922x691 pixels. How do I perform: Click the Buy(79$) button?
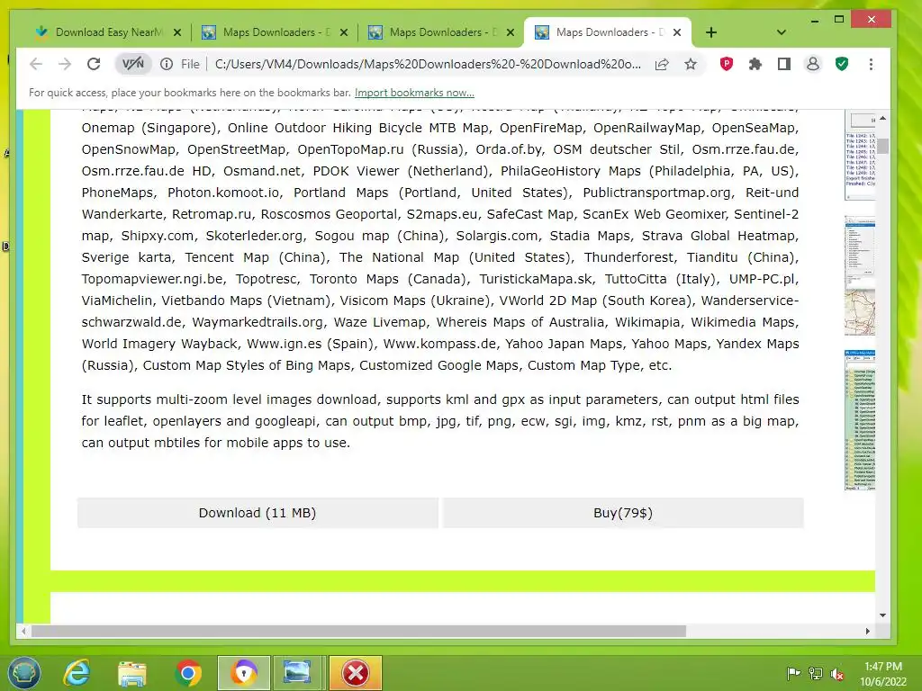click(x=623, y=513)
